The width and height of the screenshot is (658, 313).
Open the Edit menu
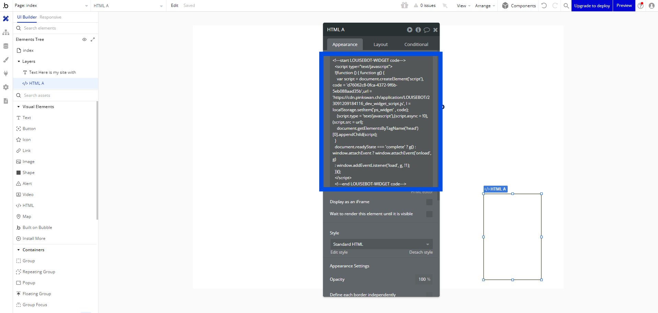(x=174, y=5)
